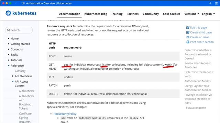Viewport: 220px width, 123px height.
Task: Click the Create child page pencil icon
Action: click(188, 32)
